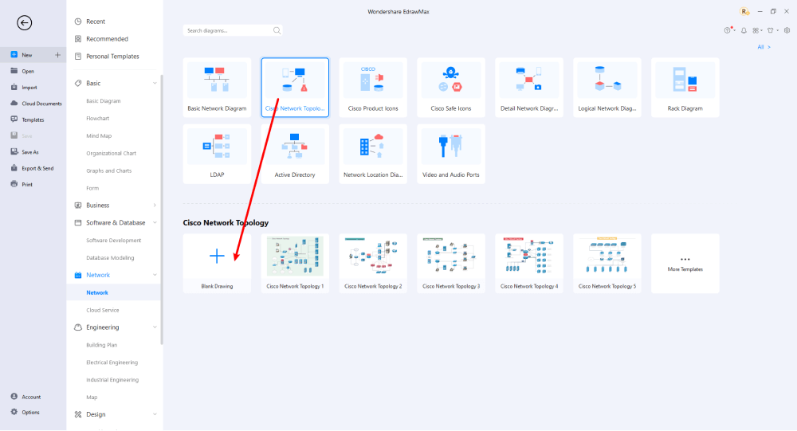Open Personal Templates
Image resolution: width=797 pixels, height=431 pixels.
coord(114,57)
